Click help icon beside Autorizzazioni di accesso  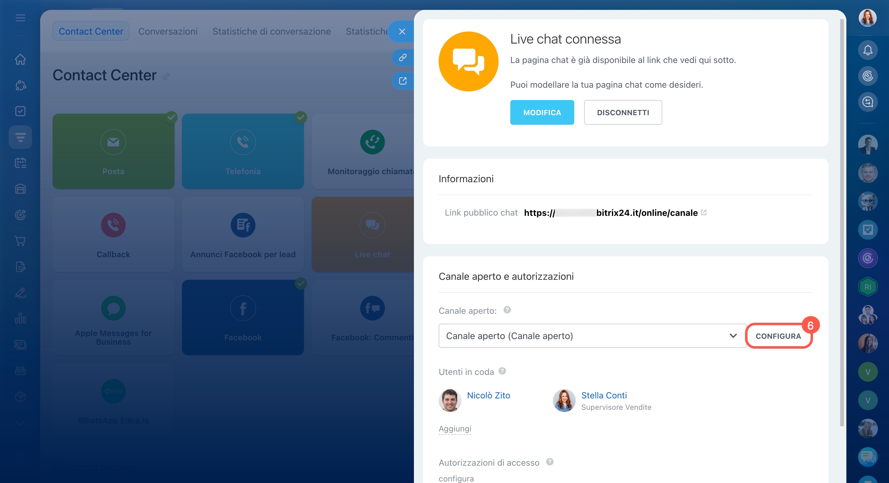pyautogui.click(x=550, y=462)
